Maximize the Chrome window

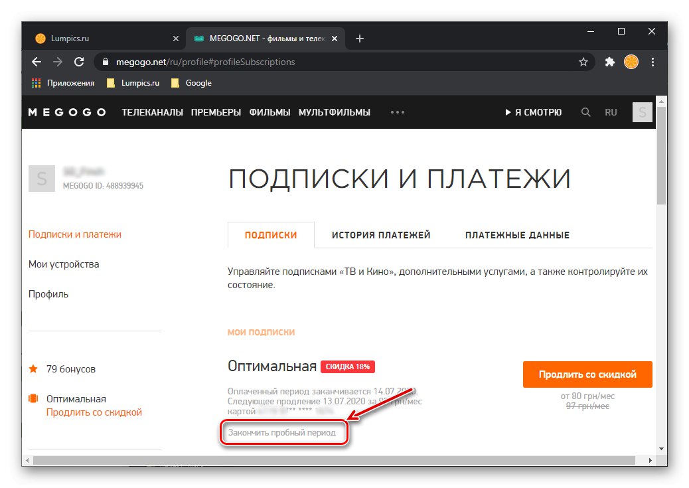point(621,31)
